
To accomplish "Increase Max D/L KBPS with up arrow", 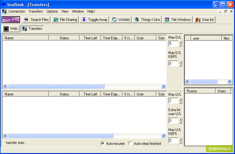I will pos(180,62).
